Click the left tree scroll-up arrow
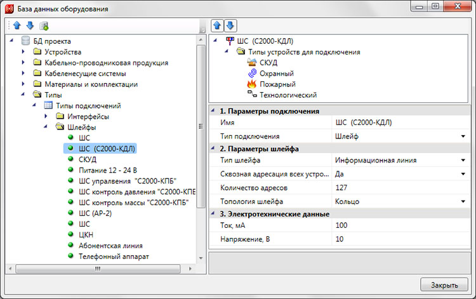This screenshot has width=476, height=299. pos(201,40)
